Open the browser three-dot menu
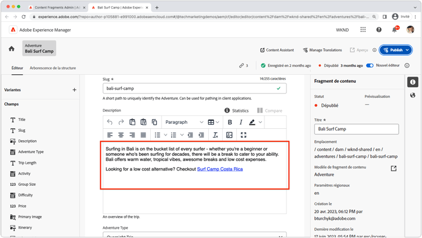The image size is (422, 238). point(415,17)
